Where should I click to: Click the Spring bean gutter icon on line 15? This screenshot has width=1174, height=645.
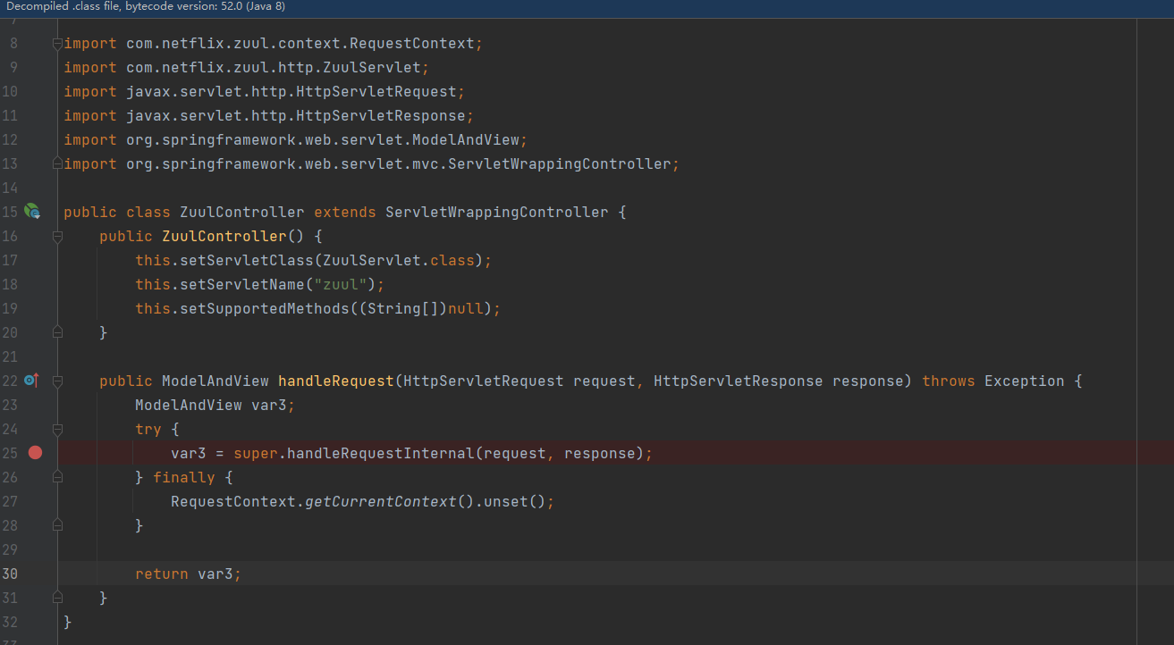pyautogui.click(x=32, y=212)
